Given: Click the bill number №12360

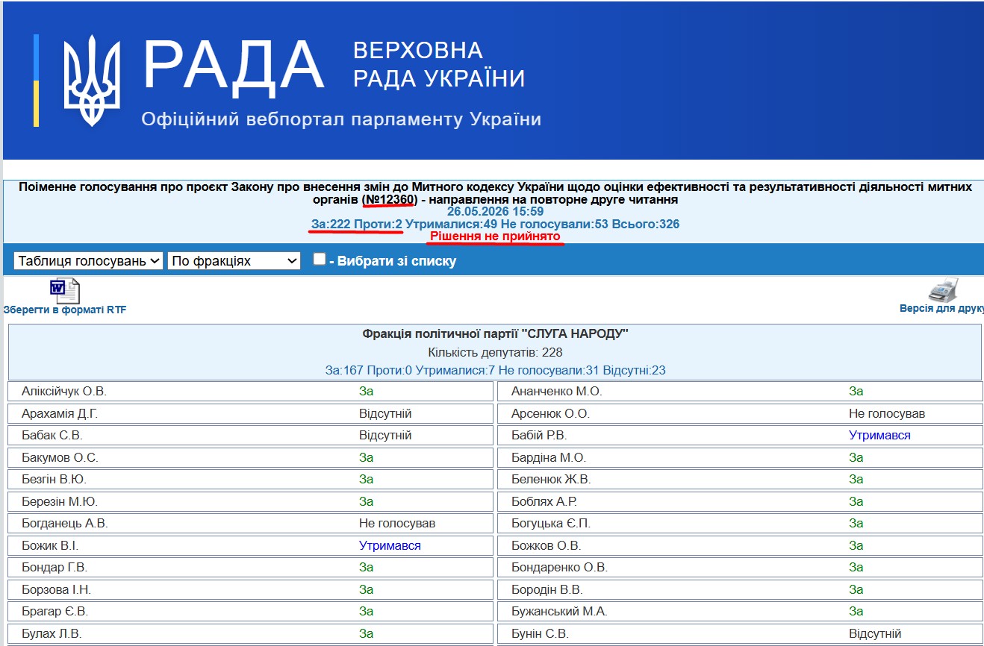Looking at the screenshot, I should (389, 200).
